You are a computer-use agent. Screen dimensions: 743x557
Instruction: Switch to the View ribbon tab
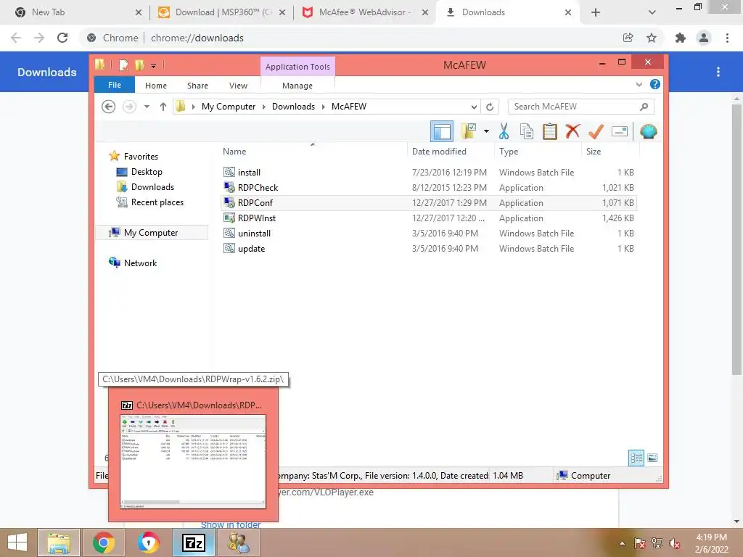238,86
